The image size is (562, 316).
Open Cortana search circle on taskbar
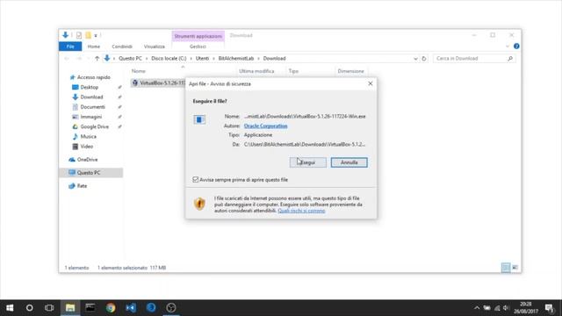pyautogui.click(x=29, y=308)
